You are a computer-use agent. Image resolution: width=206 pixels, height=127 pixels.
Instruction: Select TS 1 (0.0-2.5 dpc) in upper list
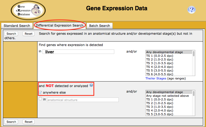tap(169, 56)
